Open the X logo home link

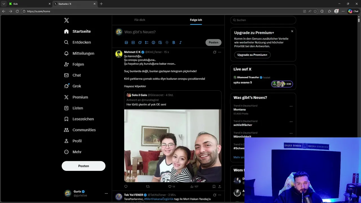66,20
